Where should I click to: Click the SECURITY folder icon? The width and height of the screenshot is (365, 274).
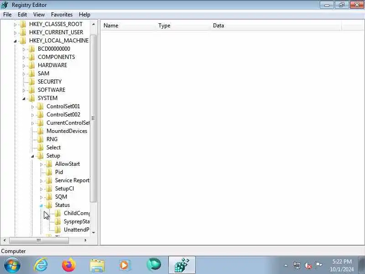(31, 82)
